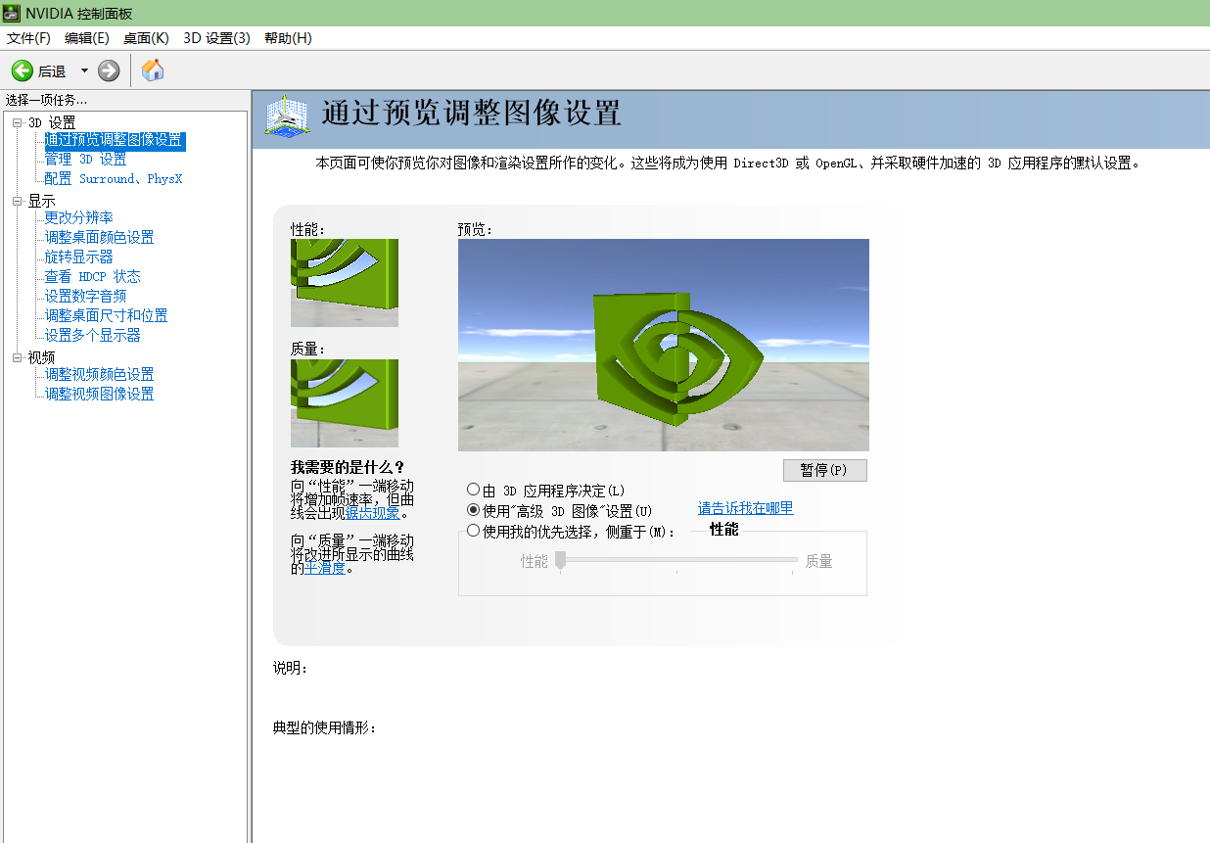Open 设置多个显示器 page
This screenshot has height=843, width=1210.
point(92,335)
